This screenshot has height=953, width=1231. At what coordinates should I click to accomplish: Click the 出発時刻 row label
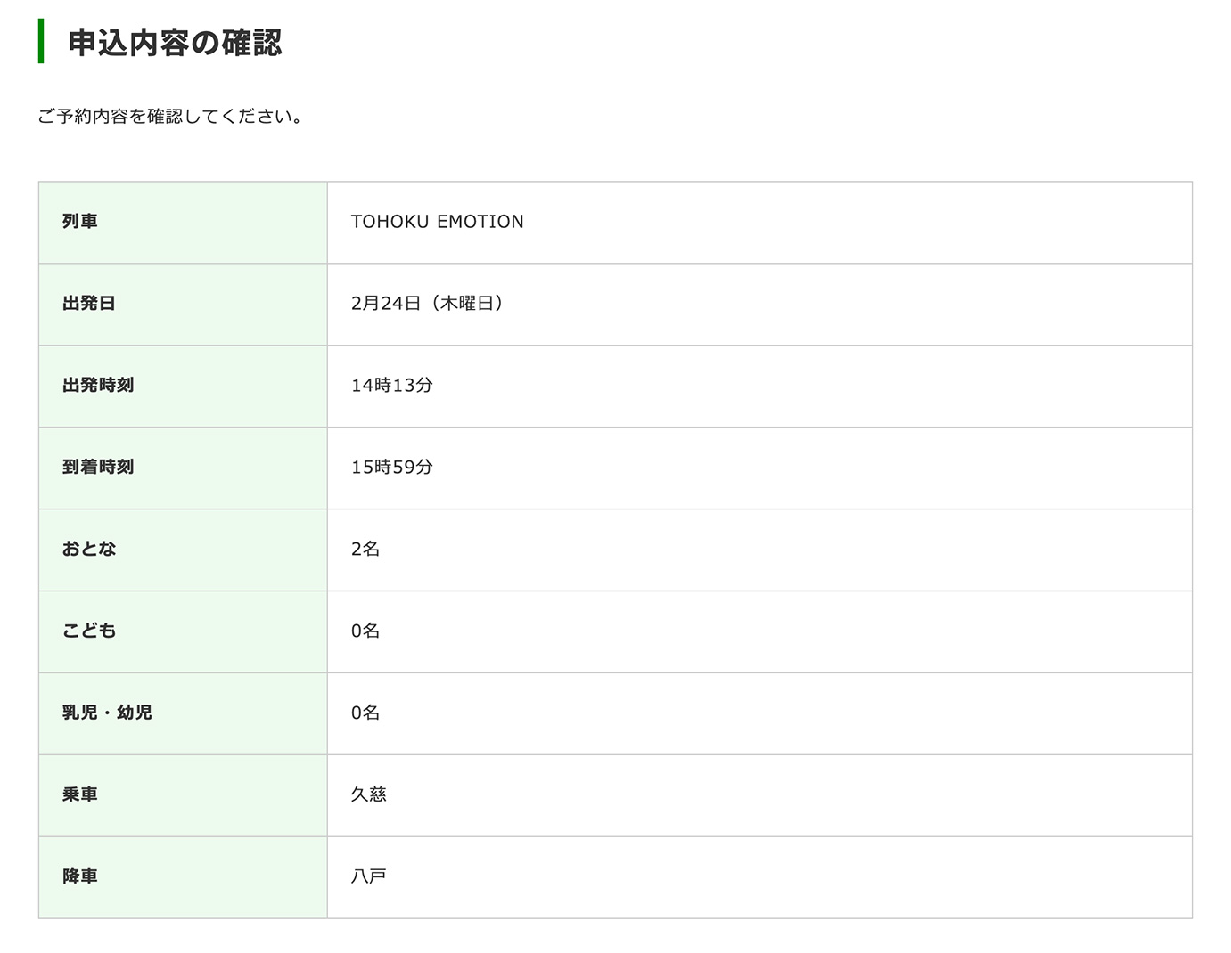coord(98,386)
